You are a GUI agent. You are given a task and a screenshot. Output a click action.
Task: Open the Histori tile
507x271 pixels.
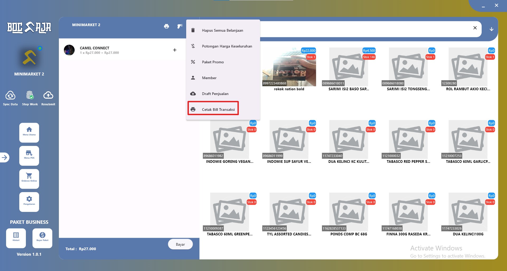click(x=16, y=238)
